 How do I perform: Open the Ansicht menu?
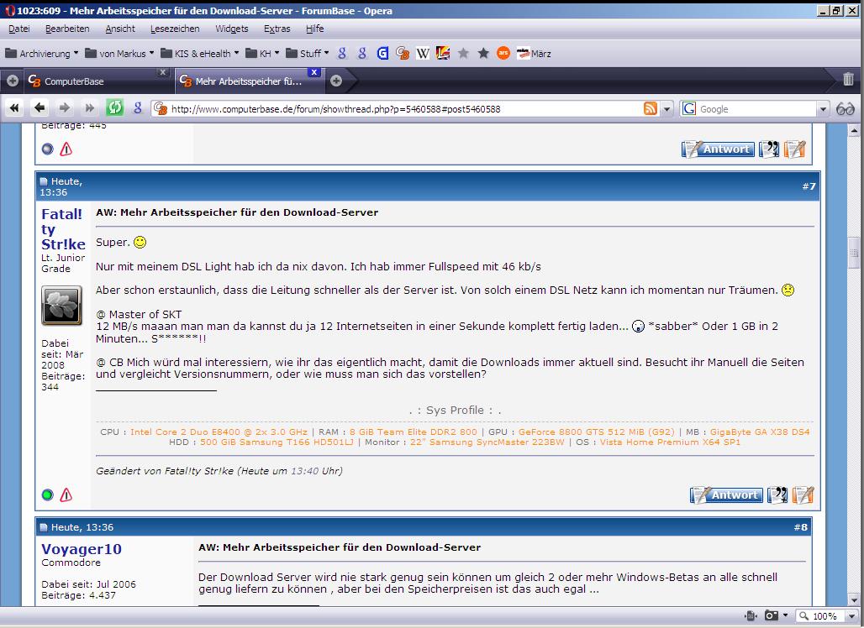(120, 29)
